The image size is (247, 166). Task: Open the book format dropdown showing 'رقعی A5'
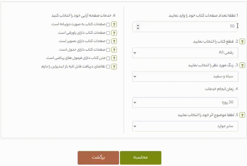point(185,52)
